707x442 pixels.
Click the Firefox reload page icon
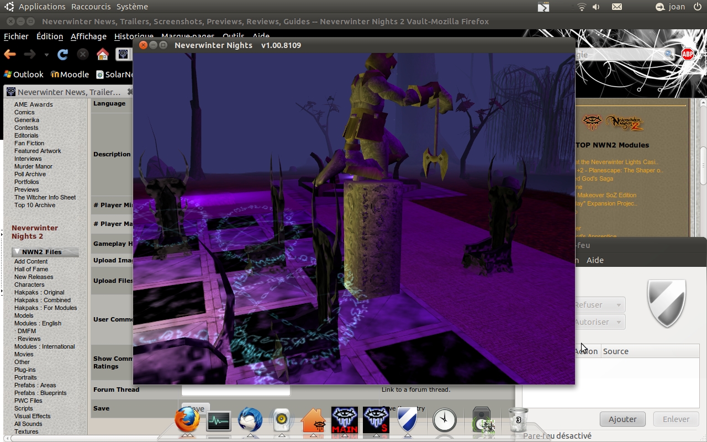(x=62, y=54)
